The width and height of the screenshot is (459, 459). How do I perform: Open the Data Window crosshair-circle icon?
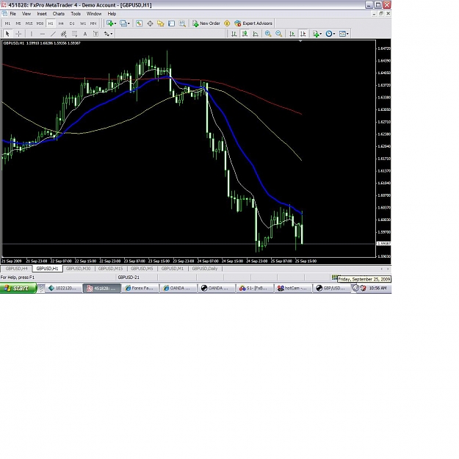click(150, 24)
